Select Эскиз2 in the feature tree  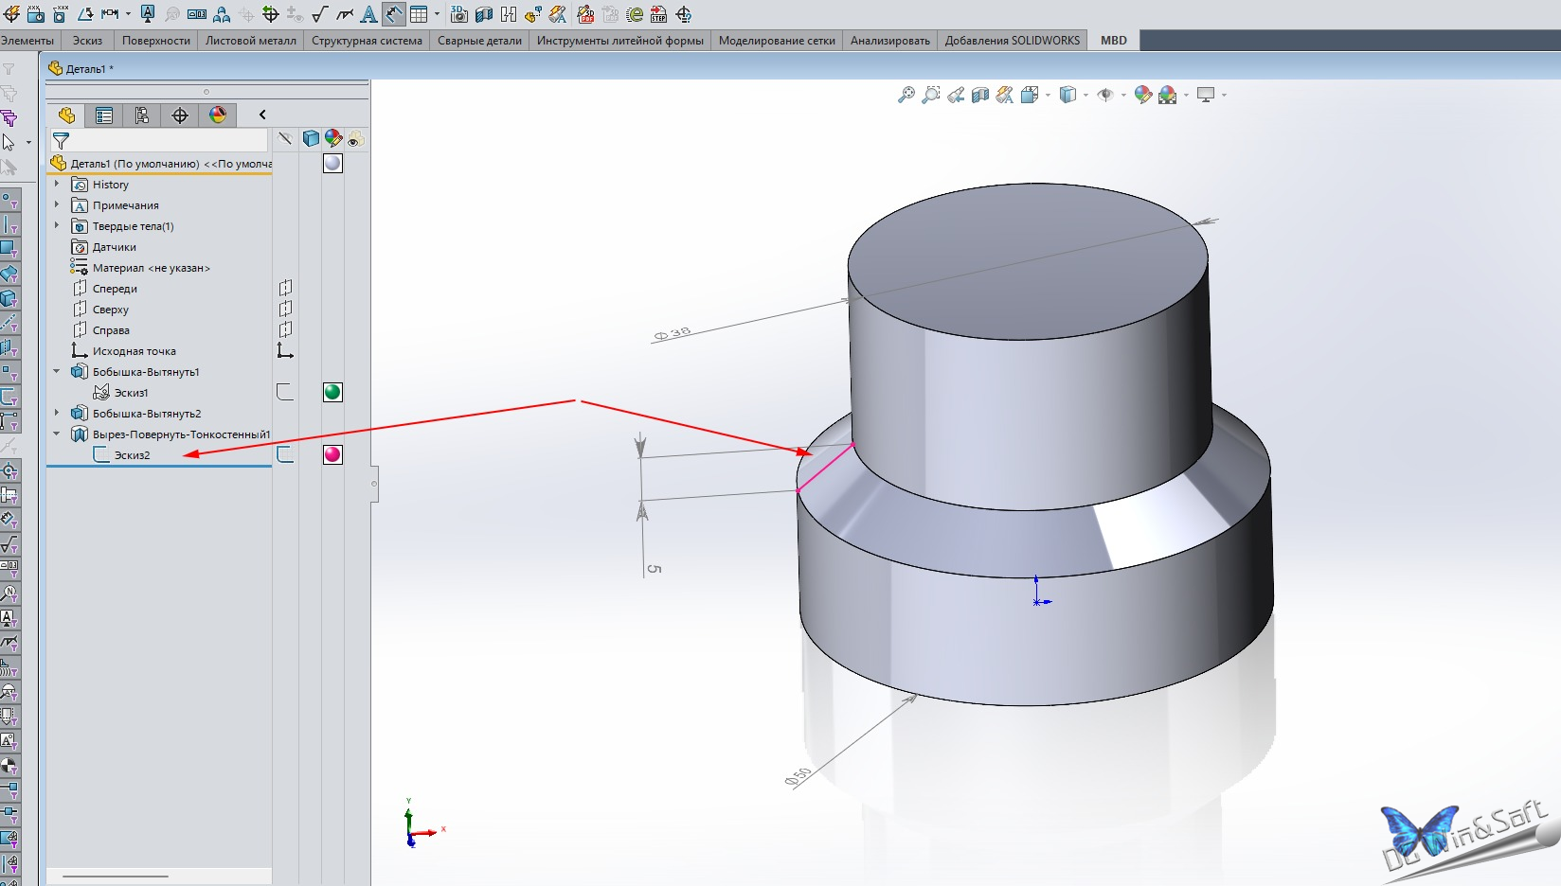[x=132, y=455]
